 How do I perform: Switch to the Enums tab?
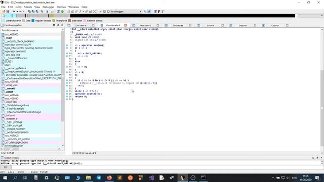coord(211,25)
